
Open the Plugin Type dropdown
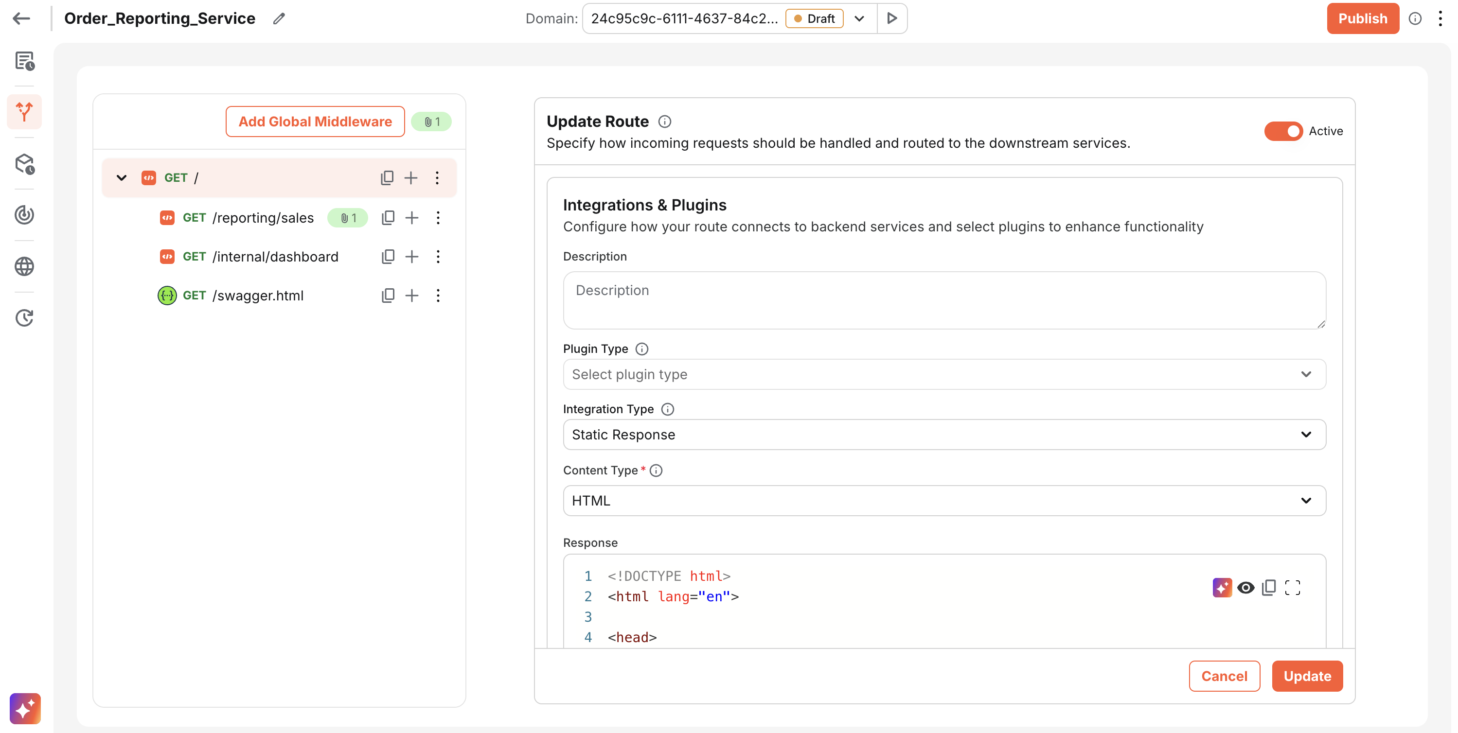(943, 374)
